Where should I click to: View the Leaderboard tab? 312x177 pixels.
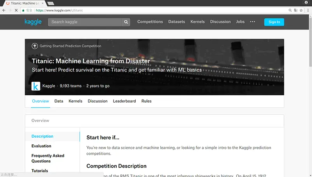[124, 101]
